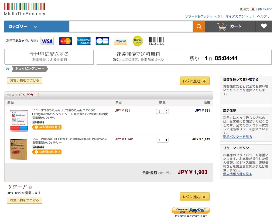Change quantity of the ¥1,142 battery
The height and width of the screenshot is (222, 277).
[x=162, y=140]
